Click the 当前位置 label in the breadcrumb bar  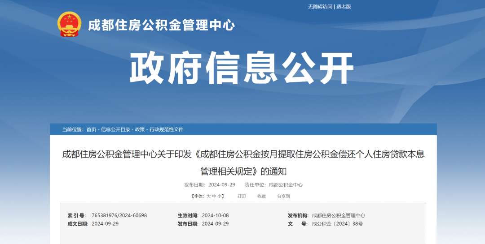coord(73,129)
